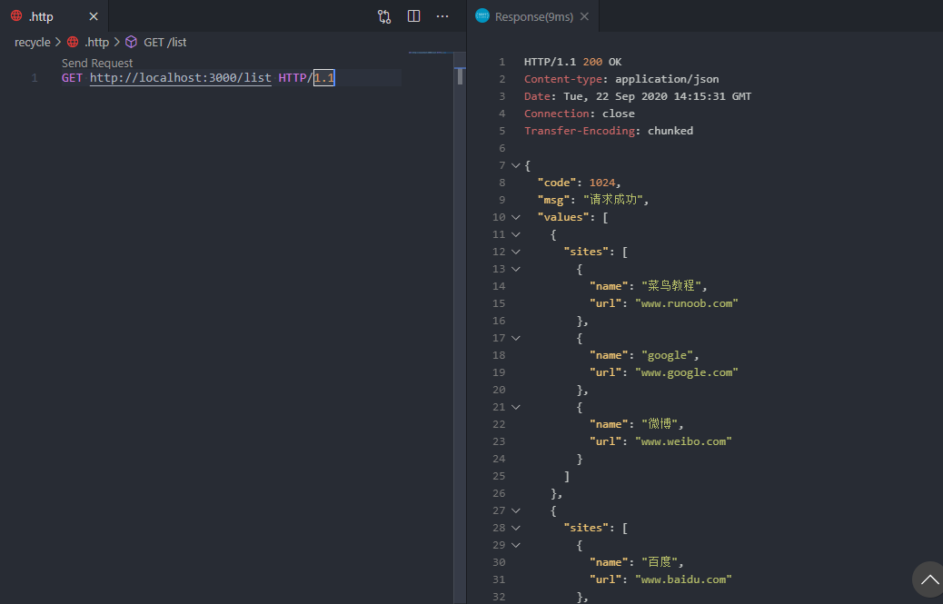Image resolution: width=943 pixels, height=604 pixels.
Task: Collapse the second "sites" array at line 28
Action: (515, 528)
